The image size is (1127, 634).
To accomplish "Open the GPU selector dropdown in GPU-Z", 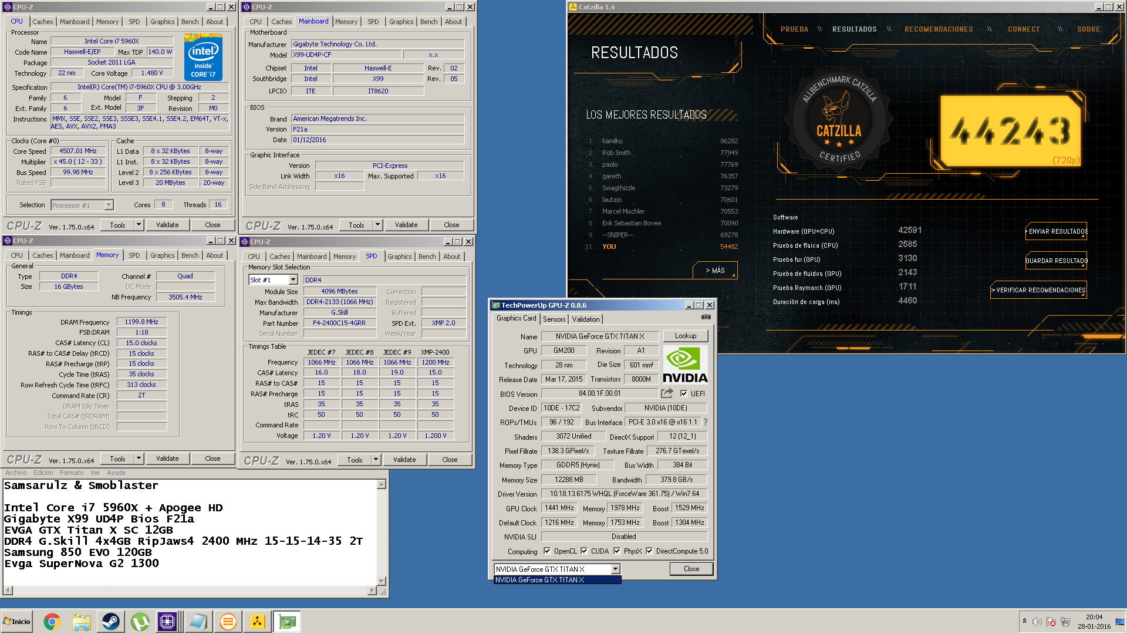I will coord(615,569).
